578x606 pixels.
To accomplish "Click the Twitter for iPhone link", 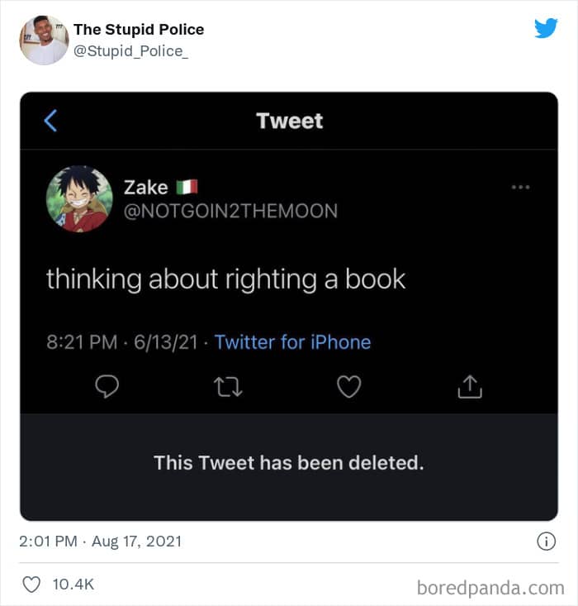I will click(292, 342).
